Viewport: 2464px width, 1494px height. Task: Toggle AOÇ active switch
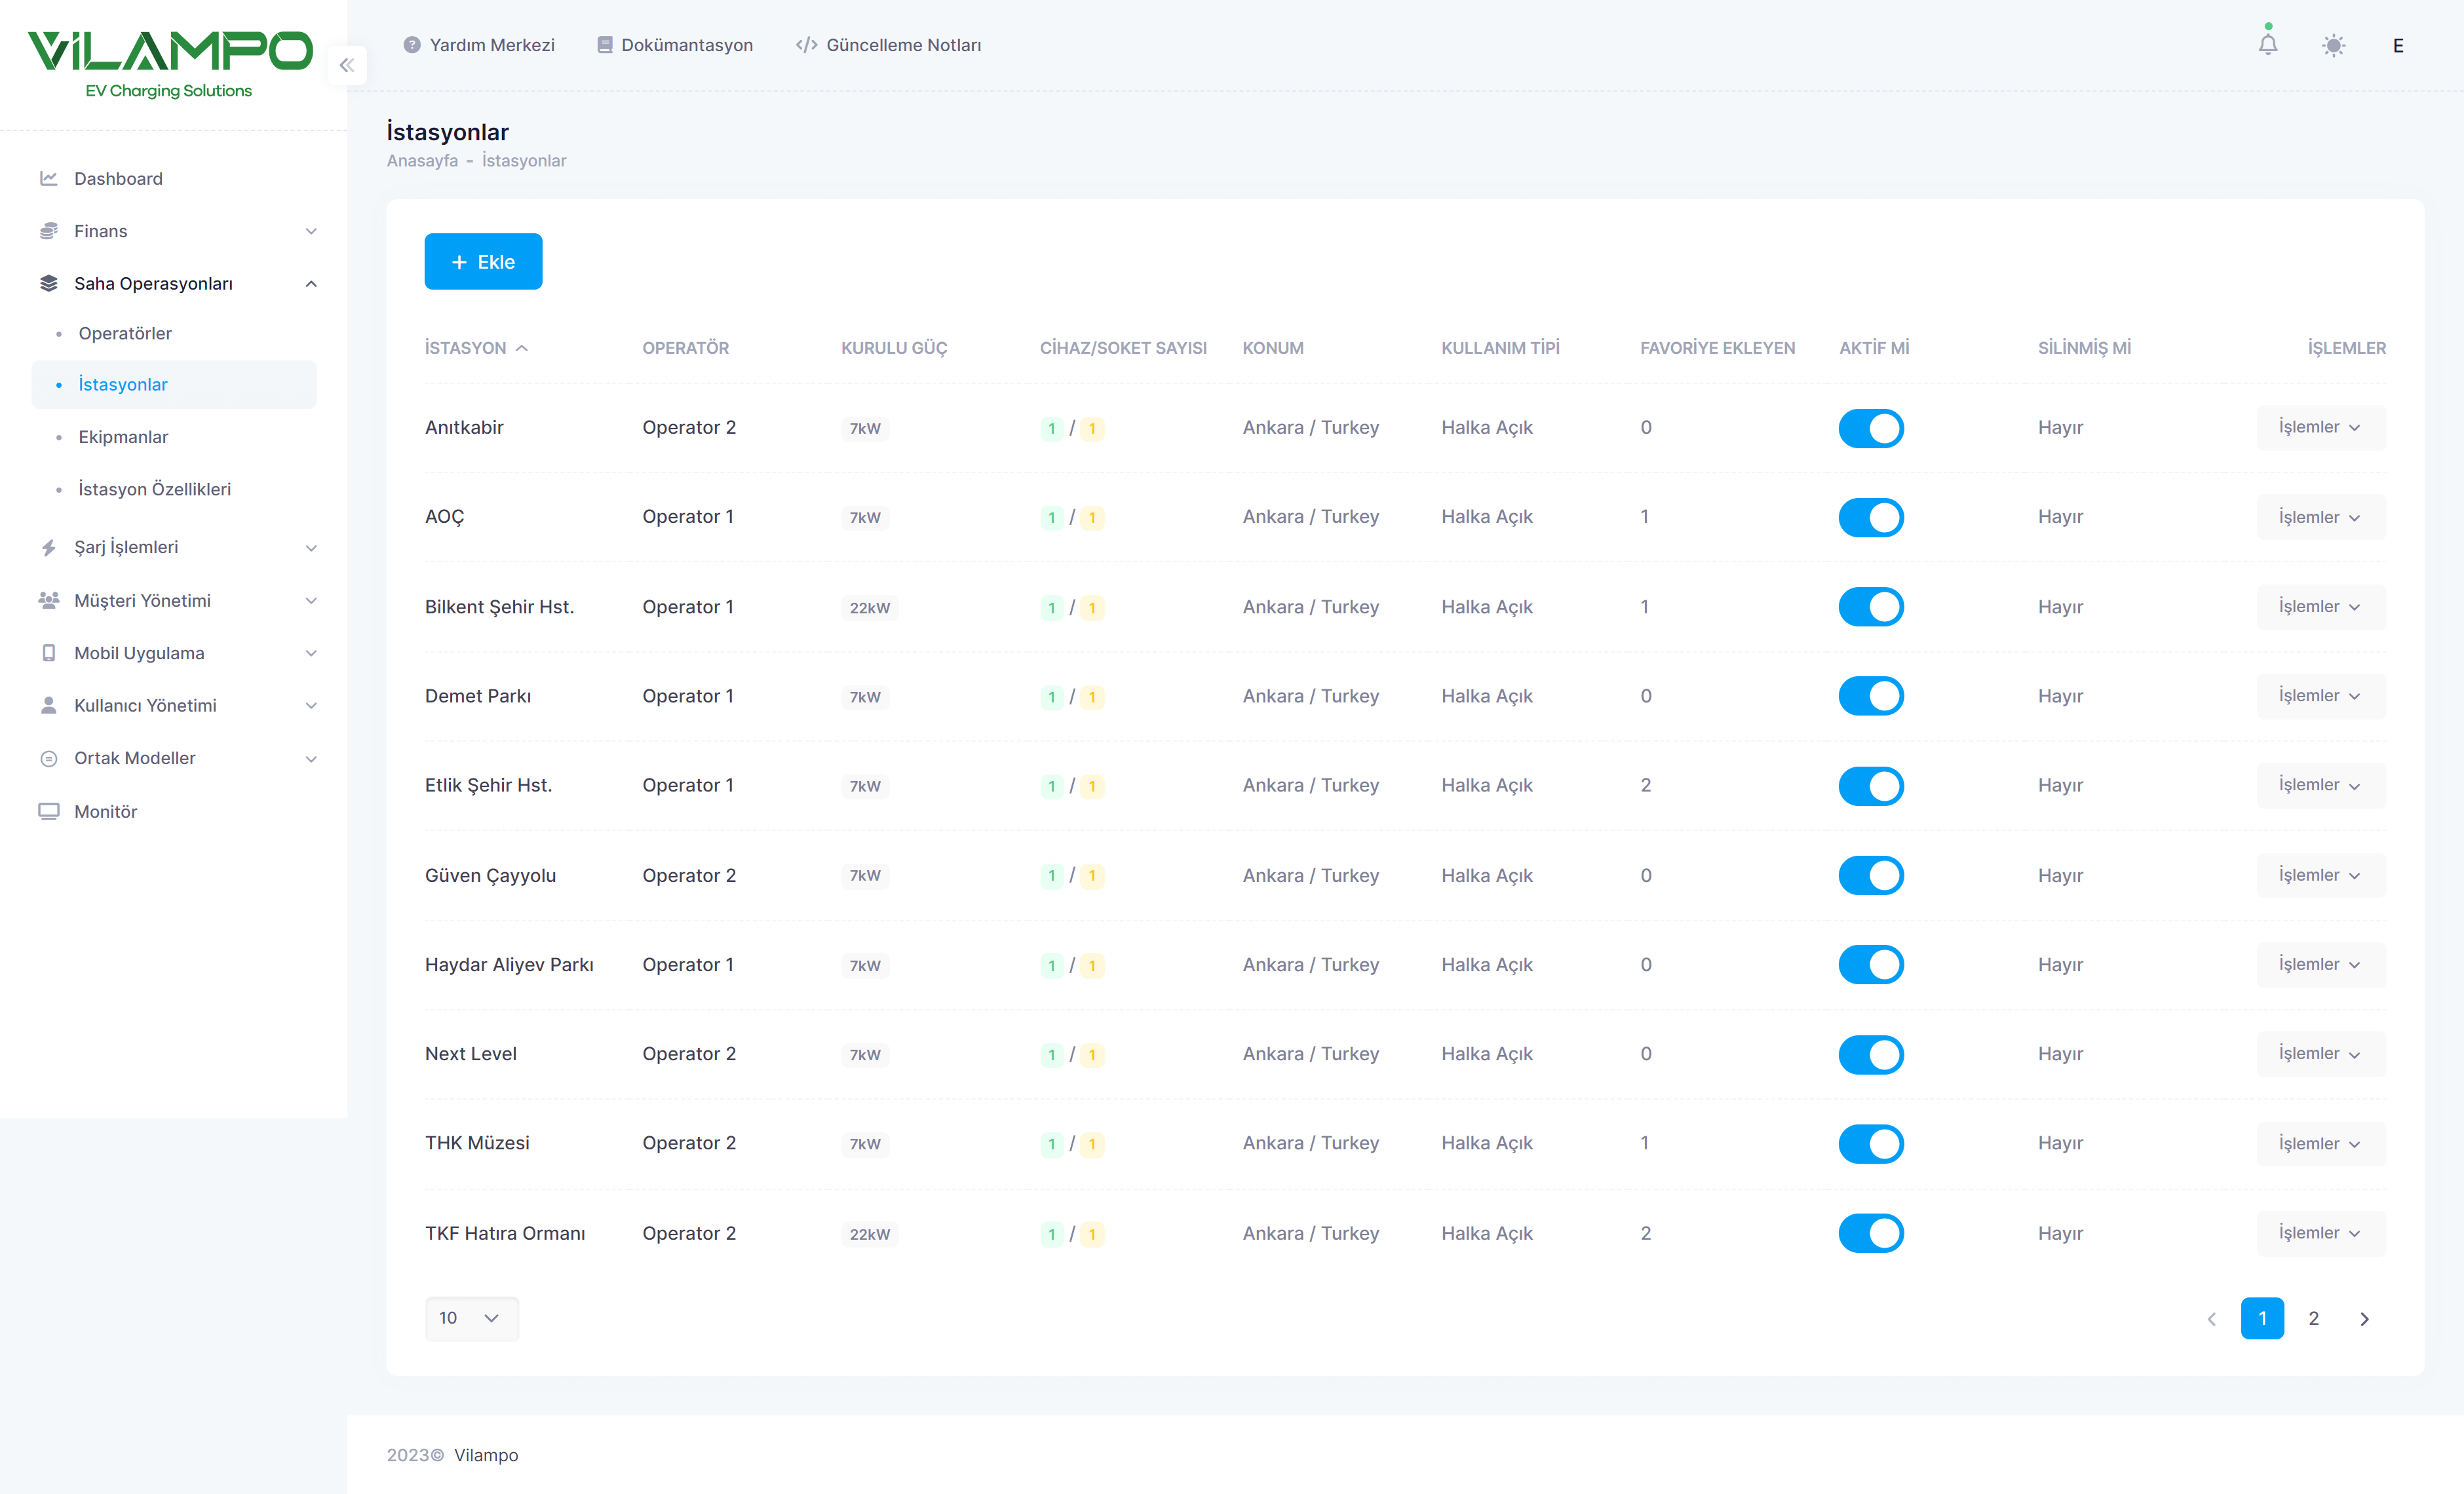coord(1870,517)
